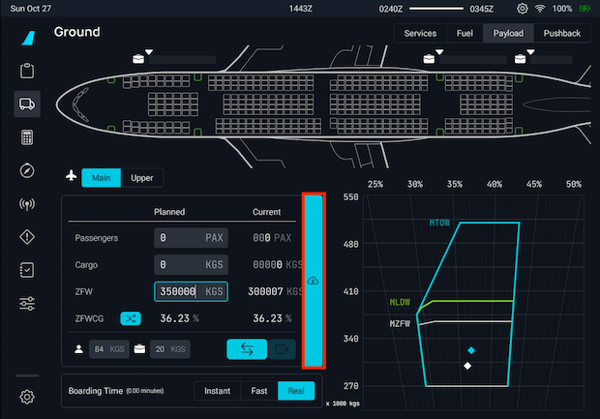Open the Failures warning page
The width and height of the screenshot is (600, 419).
(x=27, y=237)
